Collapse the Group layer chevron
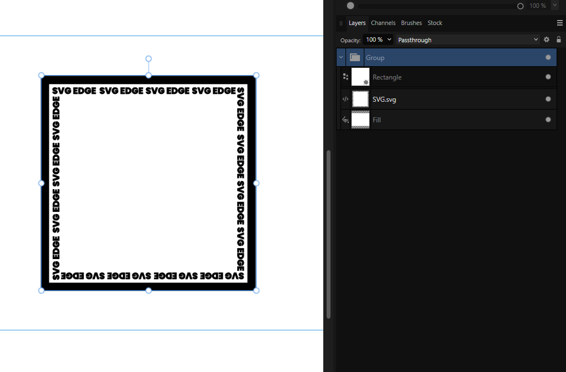 click(x=340, y=57)
